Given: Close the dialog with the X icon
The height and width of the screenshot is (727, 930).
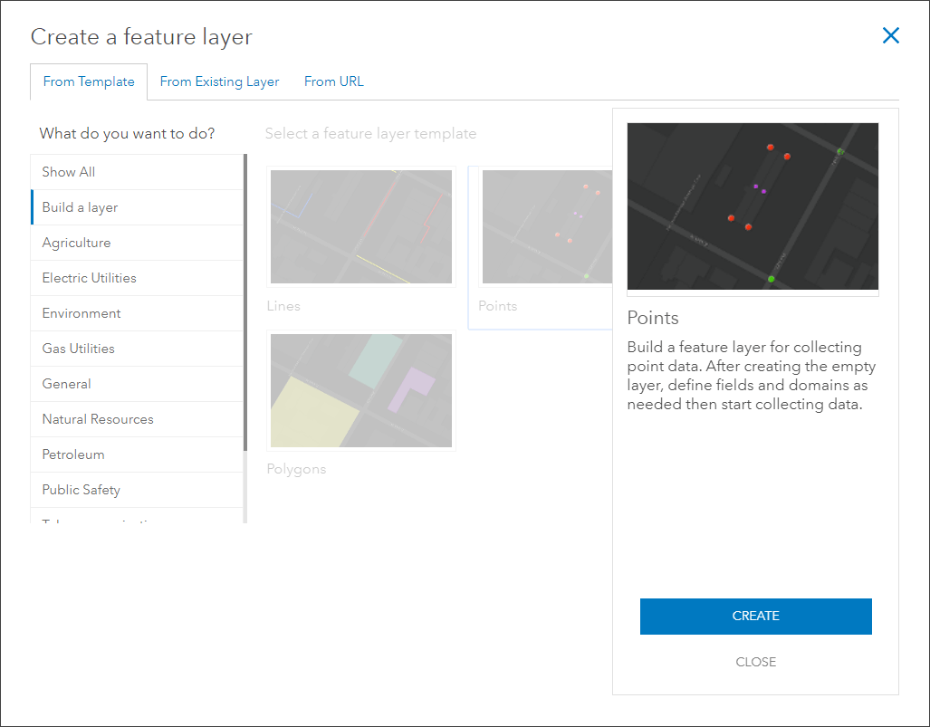Looking at the screenshot, I should (x=891, y=36).
